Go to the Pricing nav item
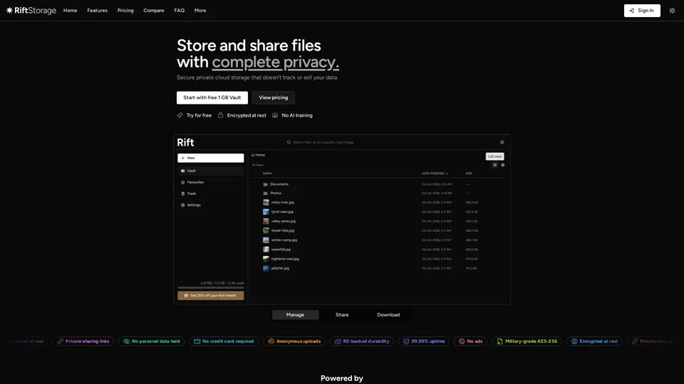This screenshot has width=684, height=384. coord(125,11)
